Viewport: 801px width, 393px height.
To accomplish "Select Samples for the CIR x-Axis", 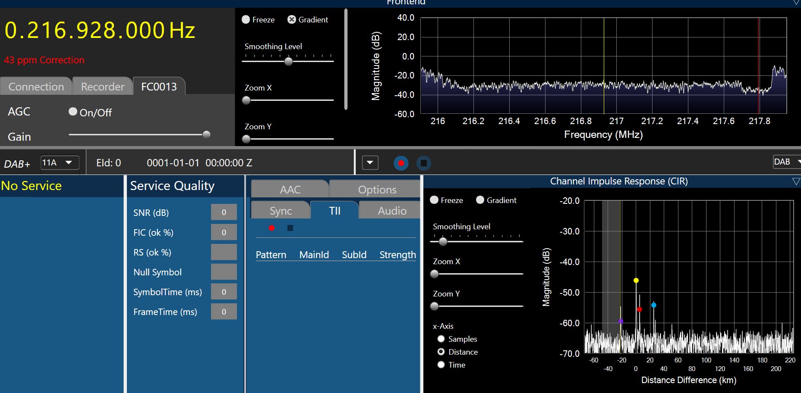I will click(x=441, y=339).
